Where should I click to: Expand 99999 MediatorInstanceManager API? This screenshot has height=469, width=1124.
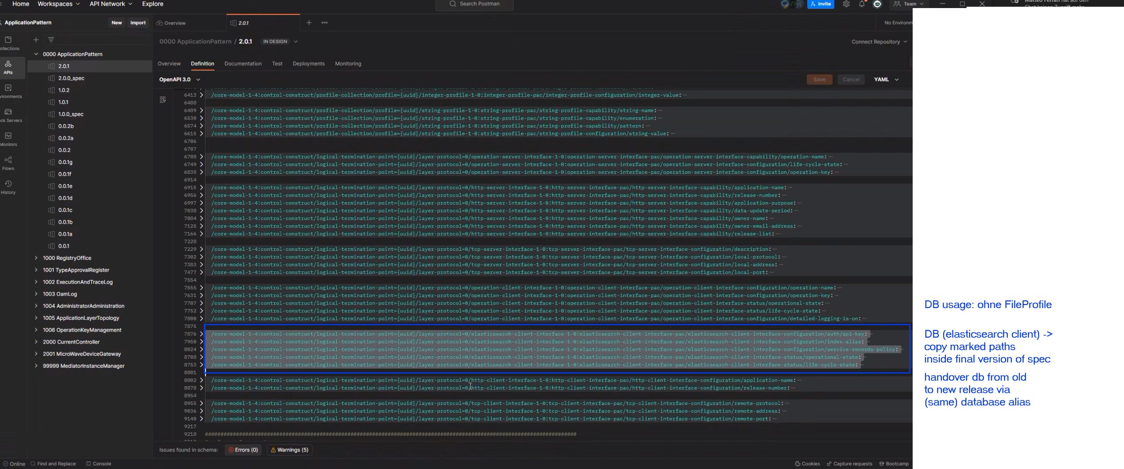pos(36,366)
